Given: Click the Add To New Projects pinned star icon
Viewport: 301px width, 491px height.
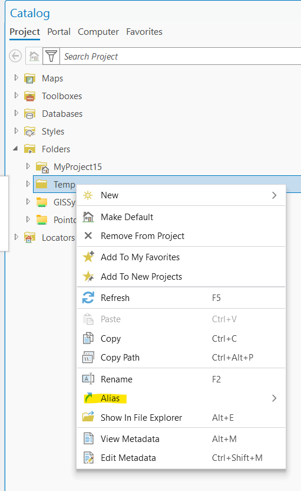Looking at the screenshot, I should 88,277.
